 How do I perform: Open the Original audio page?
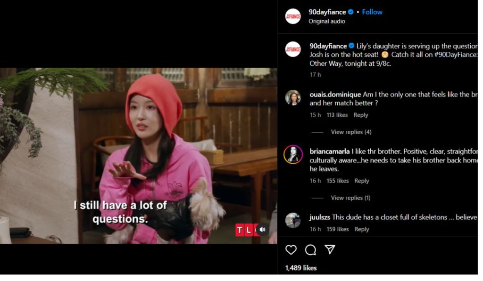(x=326, y=21)
